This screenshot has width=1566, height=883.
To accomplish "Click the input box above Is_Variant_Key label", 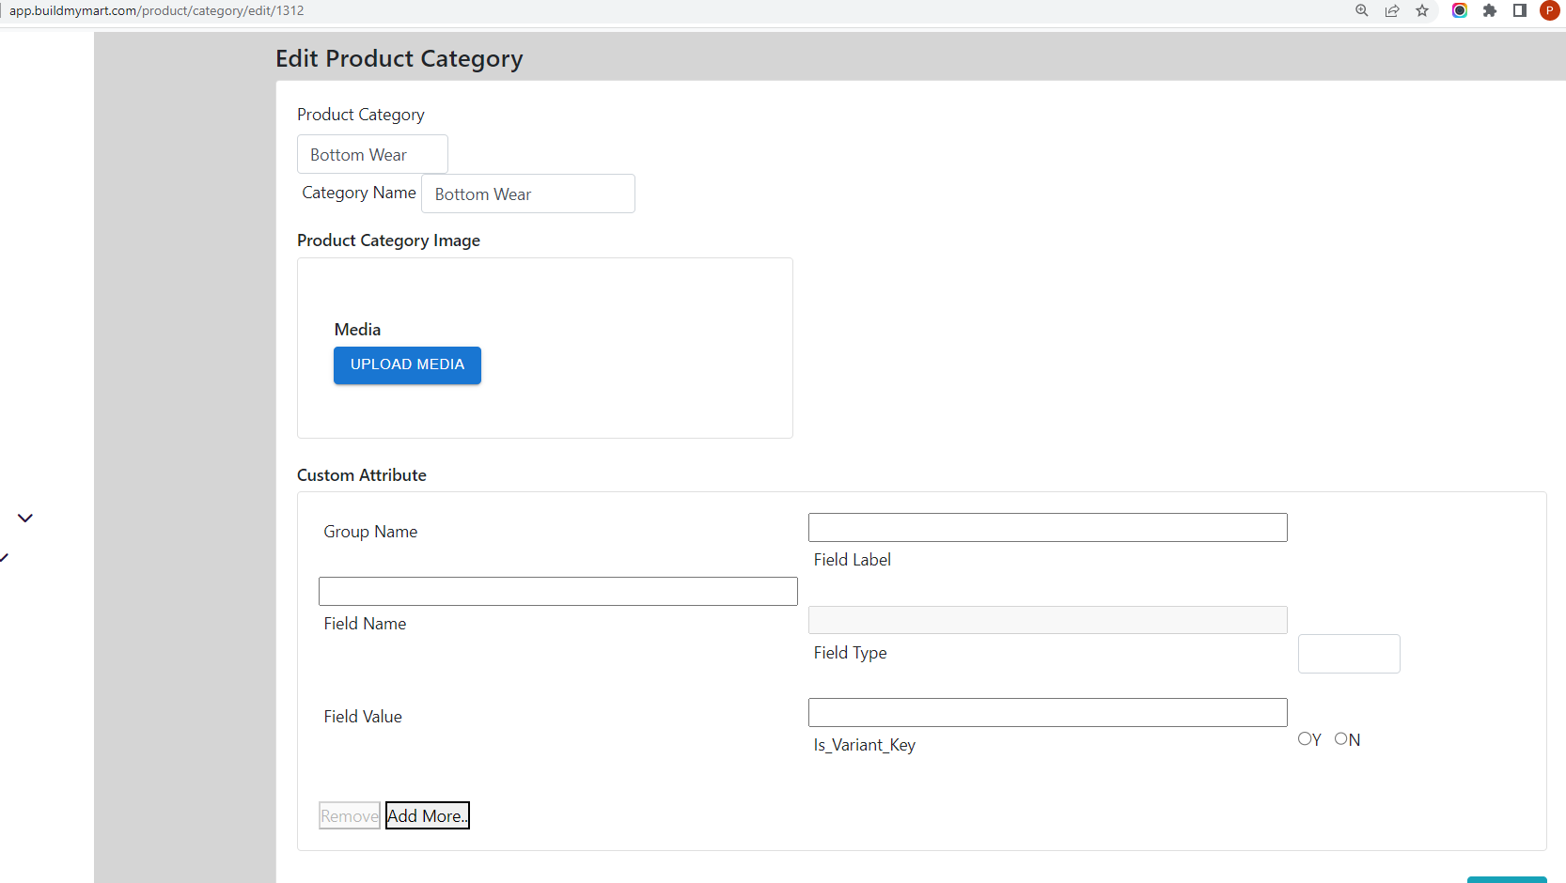I will pyautogui.click(x=1048, y=712).
